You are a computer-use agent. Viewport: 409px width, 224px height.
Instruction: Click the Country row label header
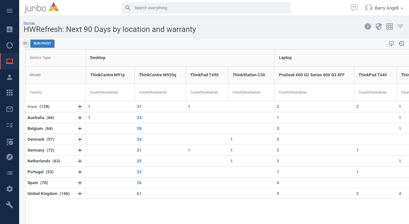pos(36,92)
